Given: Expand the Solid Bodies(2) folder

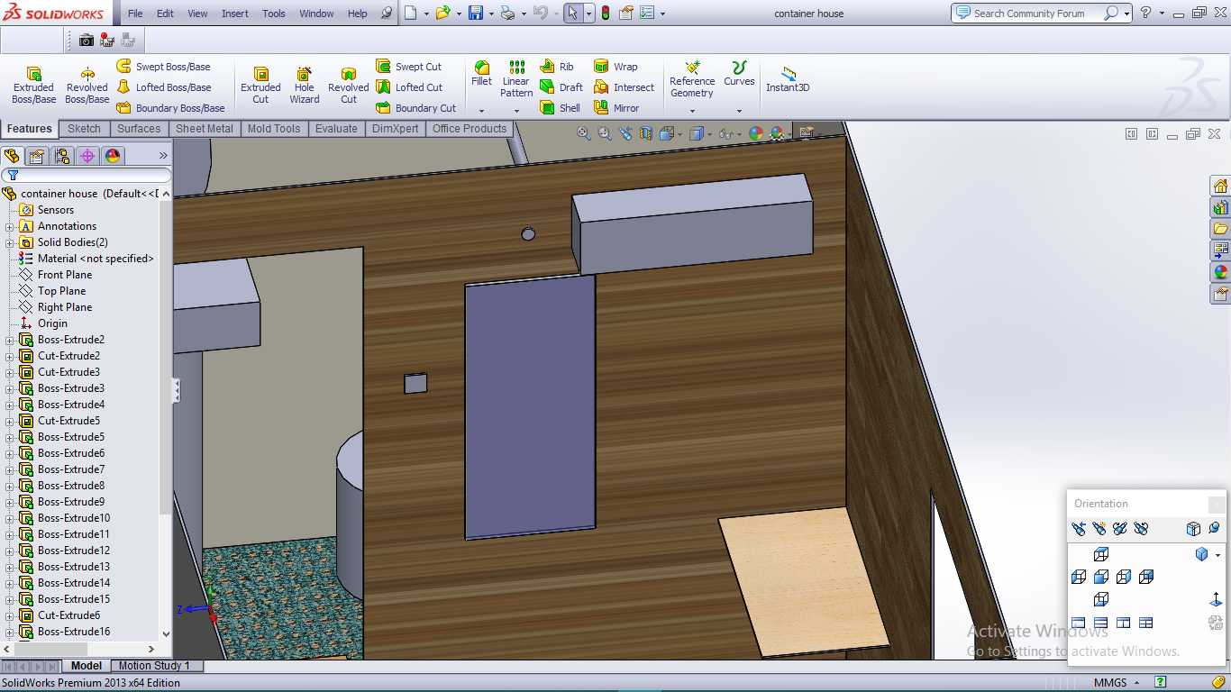Looking at the screenshot, I should (10, 242).
